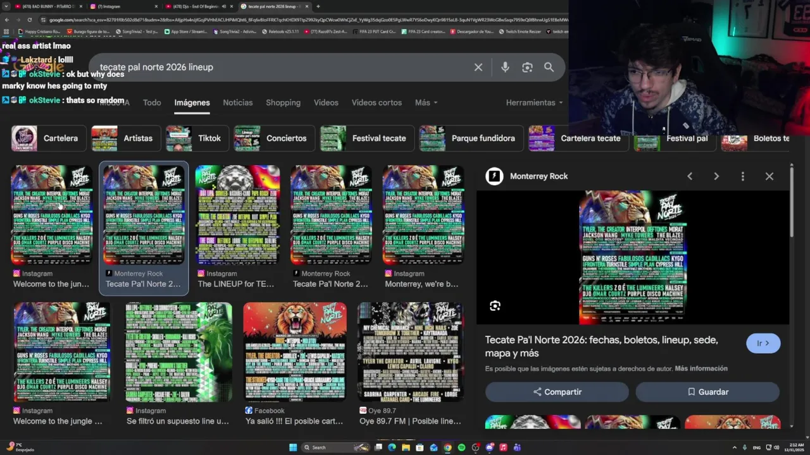Screen dimensions: 810x455
Task: Open Microsoft Edge from the taskbar
Action: tap(392, 447)
